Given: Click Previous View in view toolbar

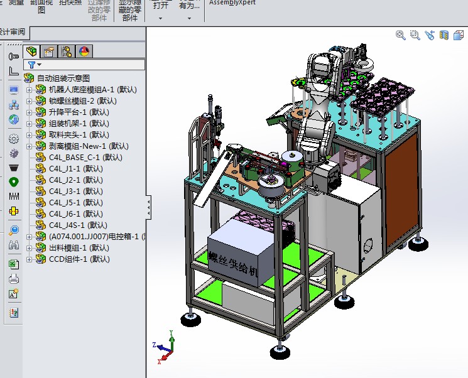Looking at the screenshot, I should [x=430, y=35].
